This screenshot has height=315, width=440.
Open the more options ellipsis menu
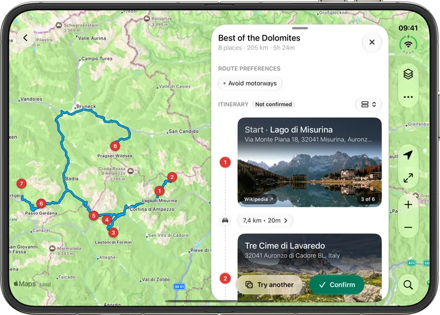click(x=408, y=97)
